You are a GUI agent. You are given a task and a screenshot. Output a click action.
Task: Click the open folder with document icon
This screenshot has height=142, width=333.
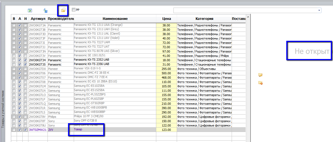tap(63, 10)
